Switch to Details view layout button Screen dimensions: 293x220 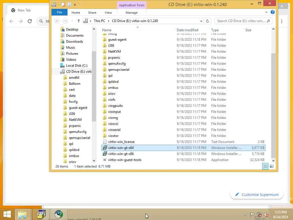(x=265, y=166)
